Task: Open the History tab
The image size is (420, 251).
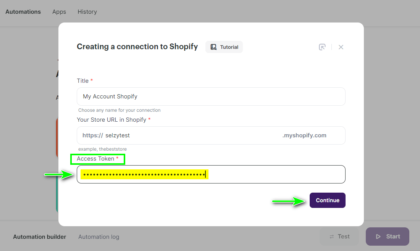Action: tap(87, 12)
